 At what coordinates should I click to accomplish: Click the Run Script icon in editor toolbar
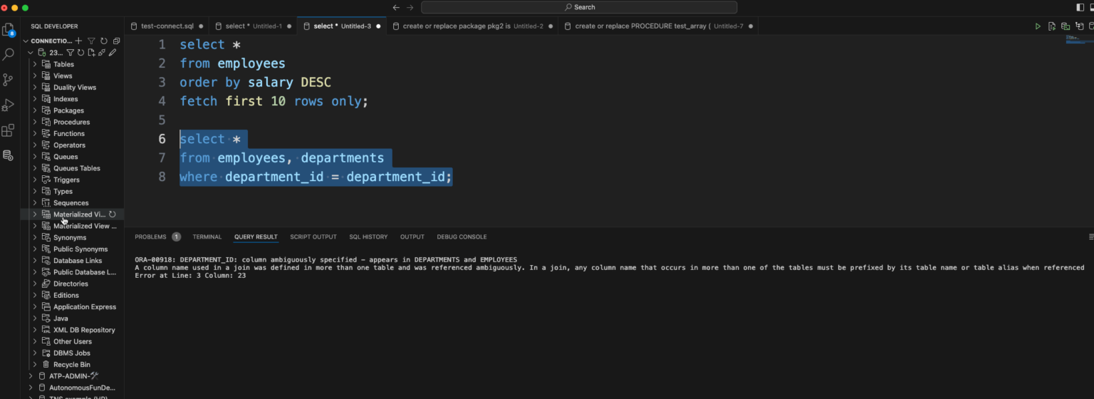1051,26
